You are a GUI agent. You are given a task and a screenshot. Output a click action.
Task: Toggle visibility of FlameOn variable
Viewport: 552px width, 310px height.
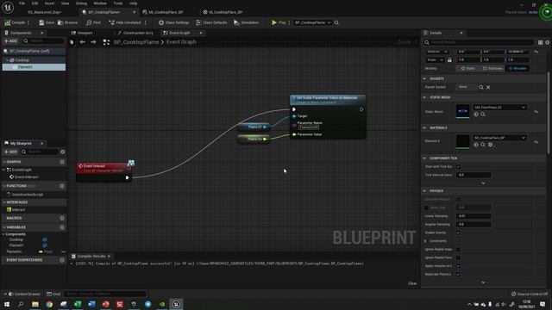pos(63,251)
